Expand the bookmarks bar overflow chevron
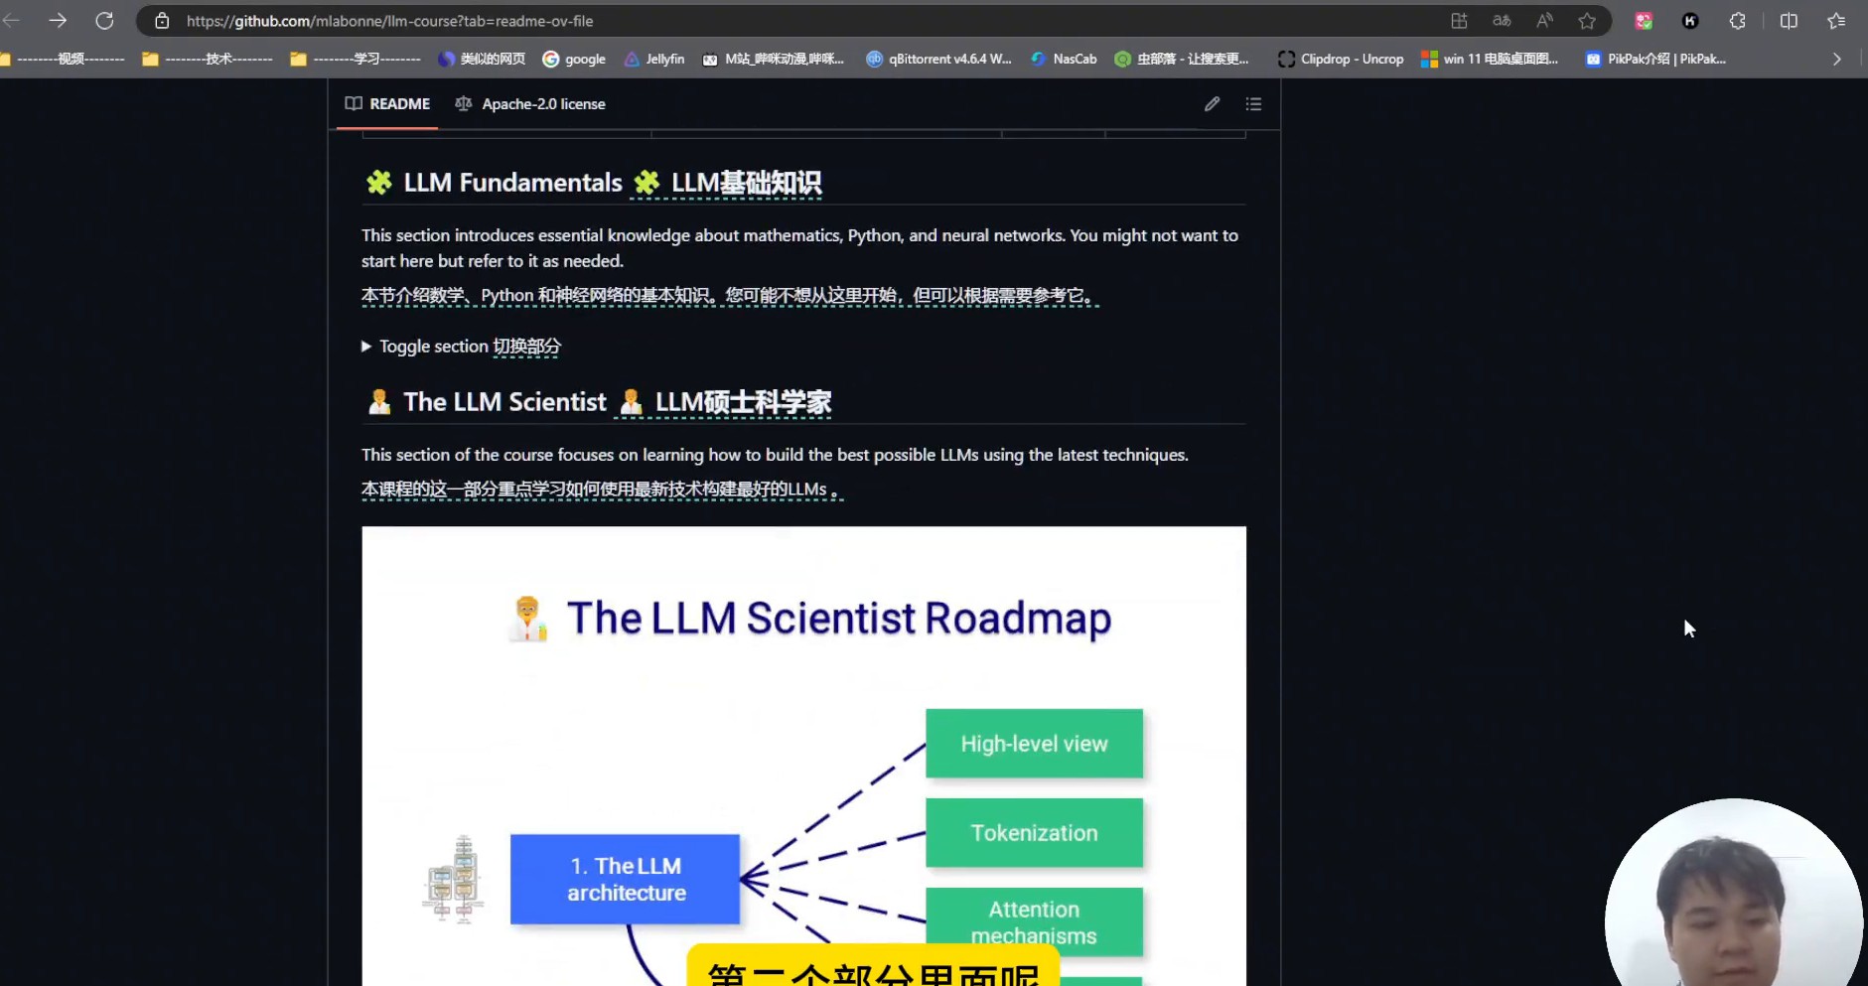Screen dimensions: 1868x986 1836,60
